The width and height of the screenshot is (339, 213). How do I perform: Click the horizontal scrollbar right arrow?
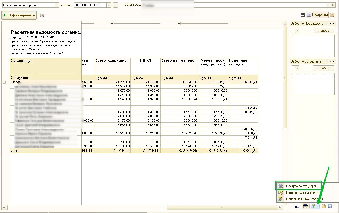pyautogui.click(x=280, y=207)
